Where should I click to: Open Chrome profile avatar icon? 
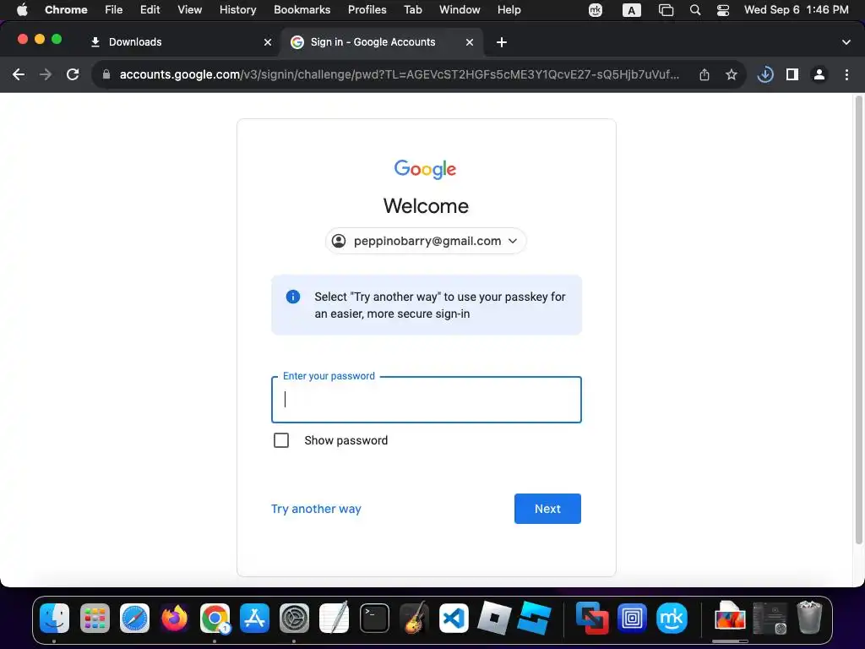pos(819,74)
